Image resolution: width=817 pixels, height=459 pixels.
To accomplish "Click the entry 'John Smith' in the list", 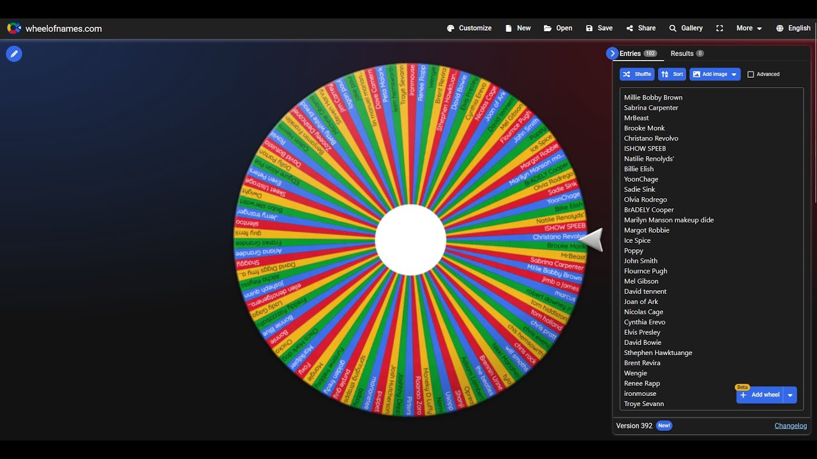I will [641, 261].
